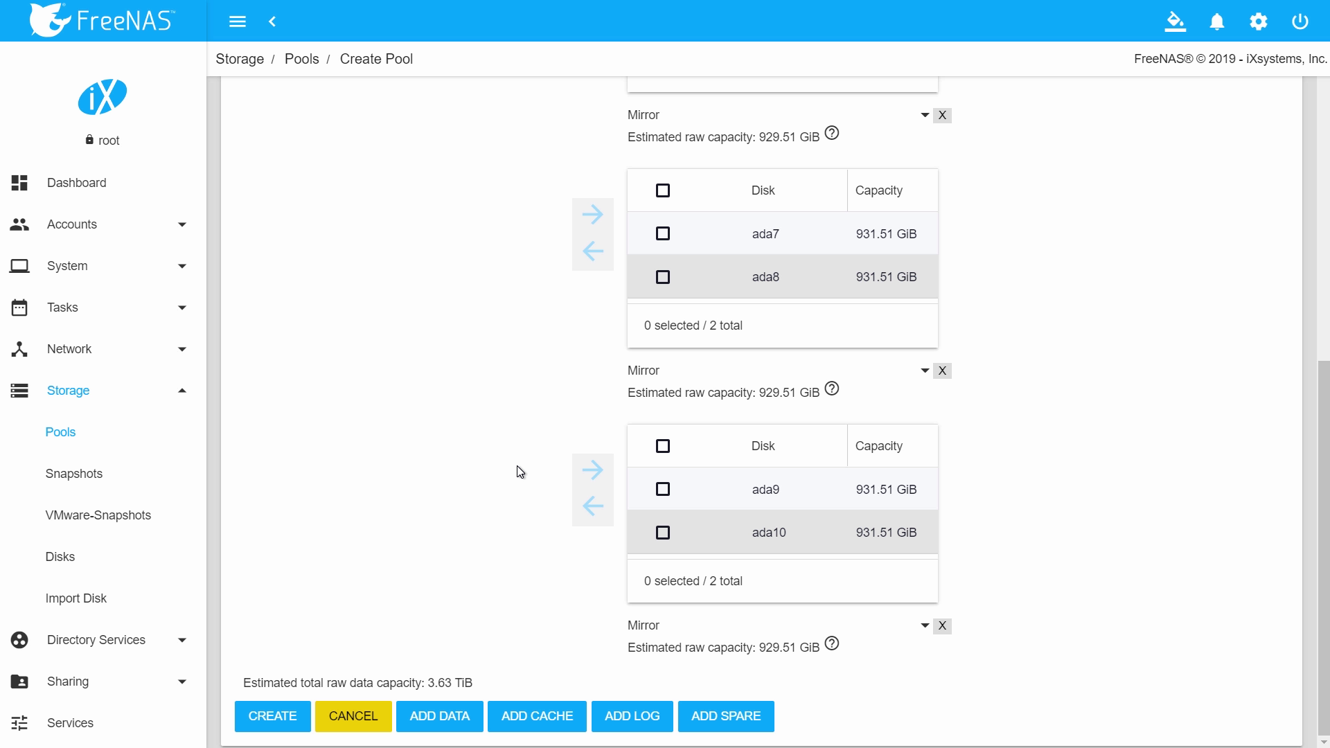The image size is (1330, 748).
Task: Click the hamburger menu icon in top bar
Action: pos(238,21)
